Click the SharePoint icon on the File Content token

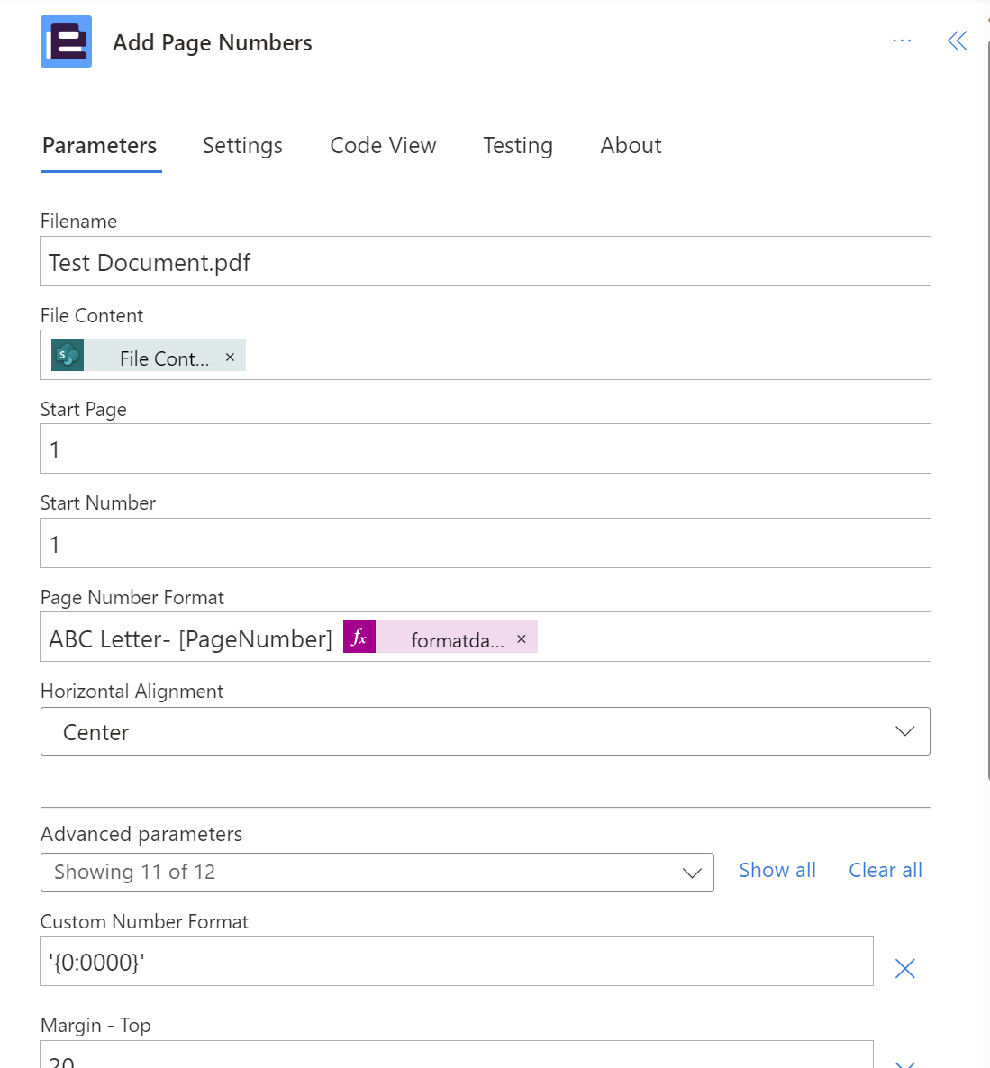68,355
